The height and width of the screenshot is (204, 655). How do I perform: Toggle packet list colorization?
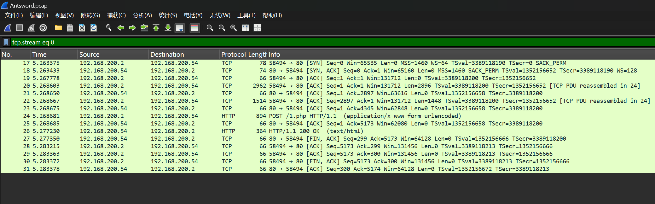point(195,28)
